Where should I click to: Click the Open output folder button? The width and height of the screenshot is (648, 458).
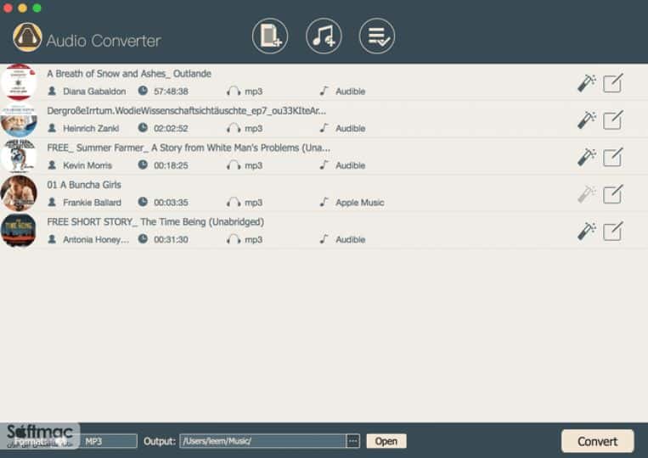pos(386,441)
